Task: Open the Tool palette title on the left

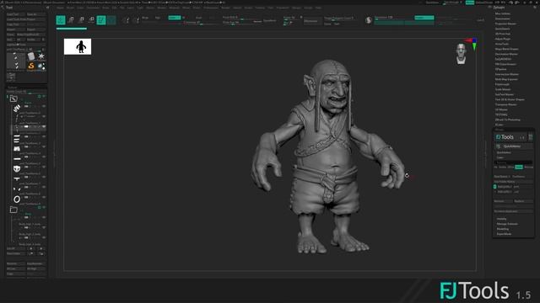Action: (x=9, y=8)
